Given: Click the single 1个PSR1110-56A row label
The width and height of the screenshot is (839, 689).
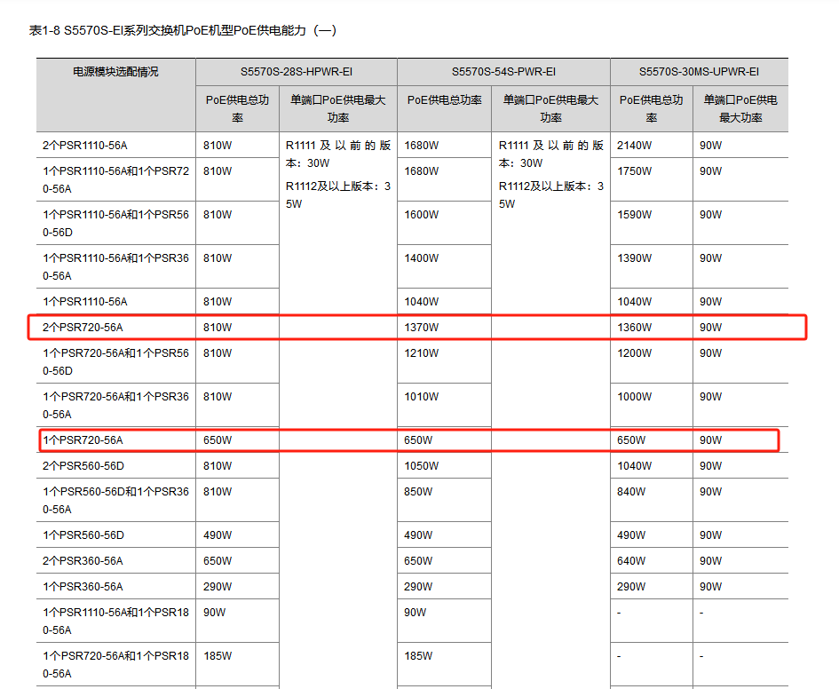Looking at the screenshot, I should click(85, 302).
